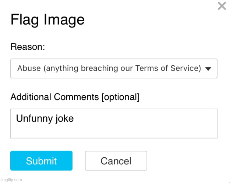This screenshot has height=183, width=230.
Task: Focus the Additional Comments text box
Action: click(x=114, y=124)
